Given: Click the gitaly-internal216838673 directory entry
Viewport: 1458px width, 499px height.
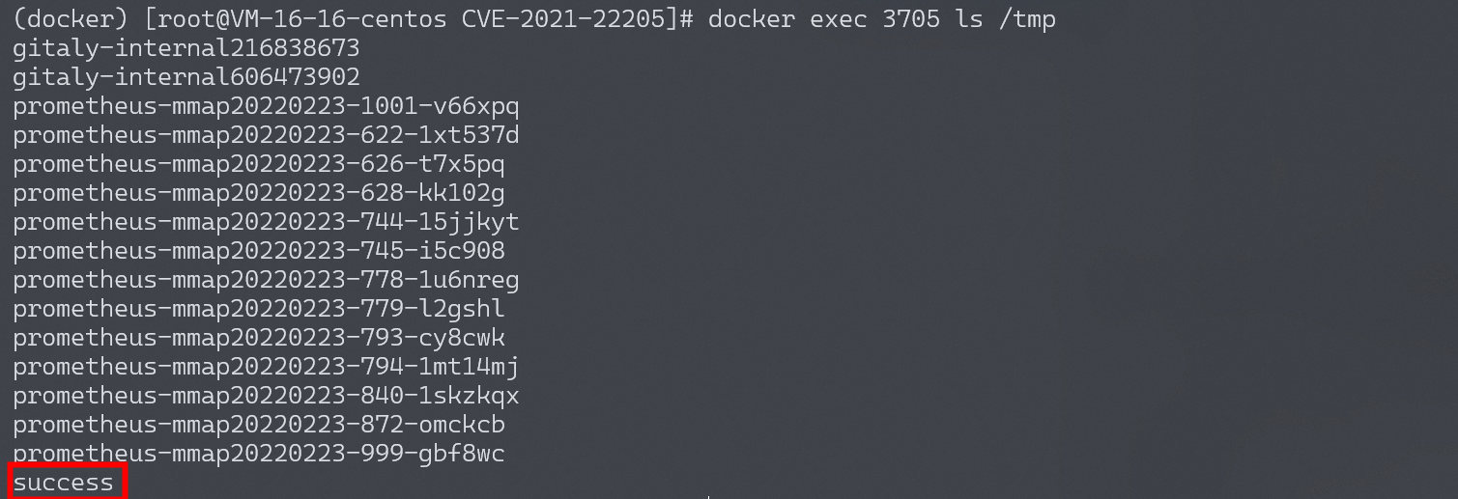Looking at the screenshot, I should click(x=186, y=48).
